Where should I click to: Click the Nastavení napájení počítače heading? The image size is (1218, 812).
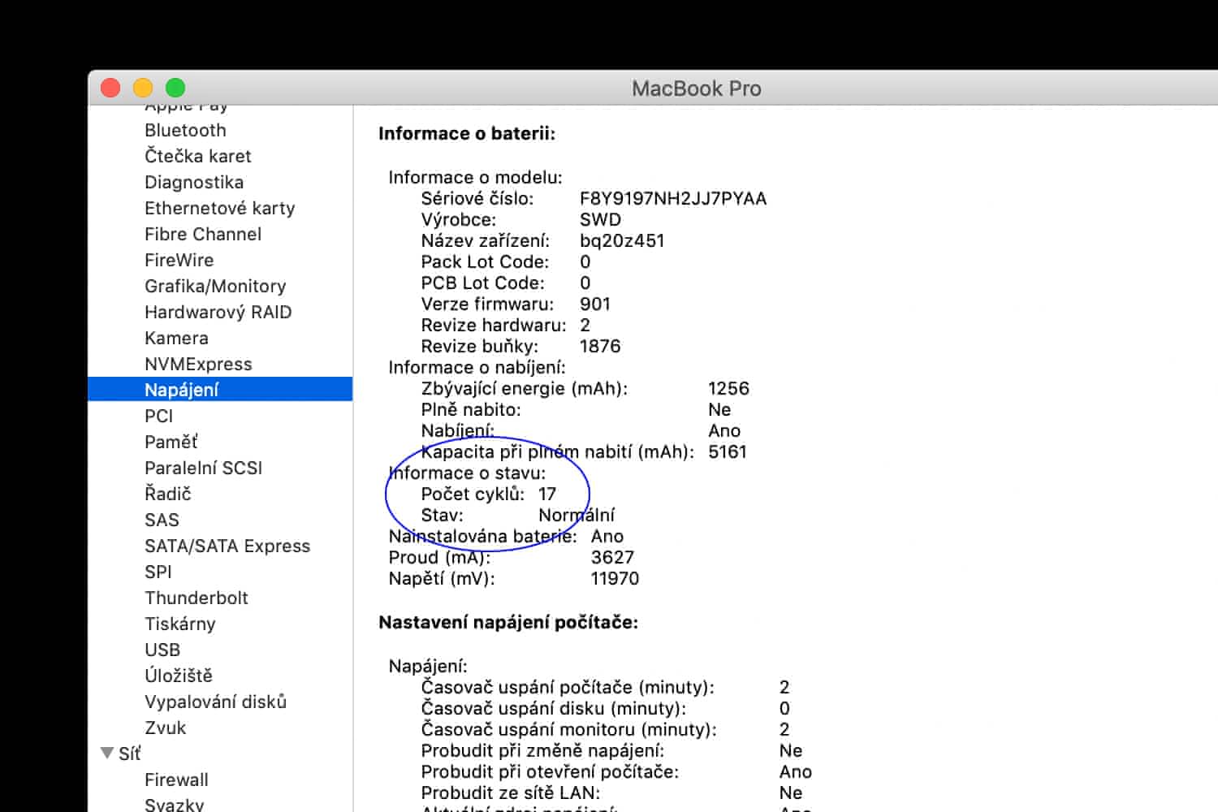coord(508,622)
